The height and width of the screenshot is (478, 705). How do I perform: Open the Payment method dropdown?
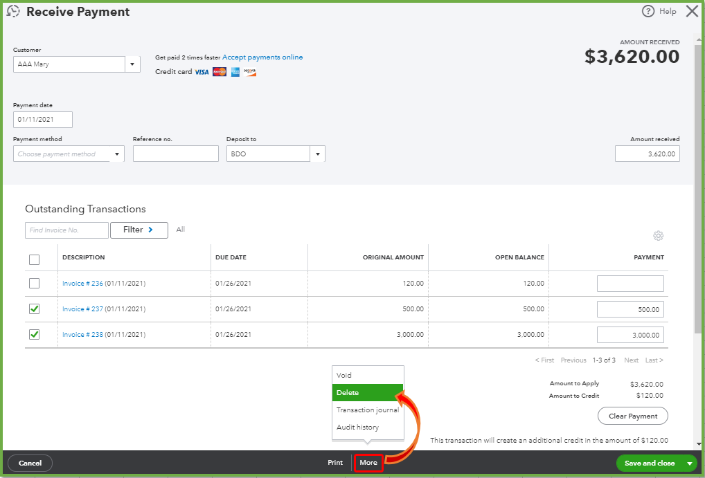pos(117,154)
